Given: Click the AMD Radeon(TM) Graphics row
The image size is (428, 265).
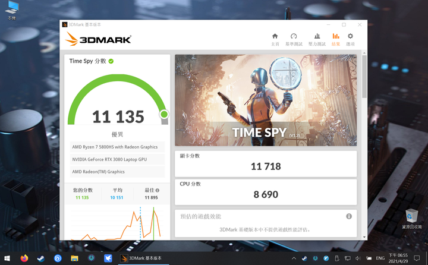Looking at the screenshot, I should (x=117, y=172).
